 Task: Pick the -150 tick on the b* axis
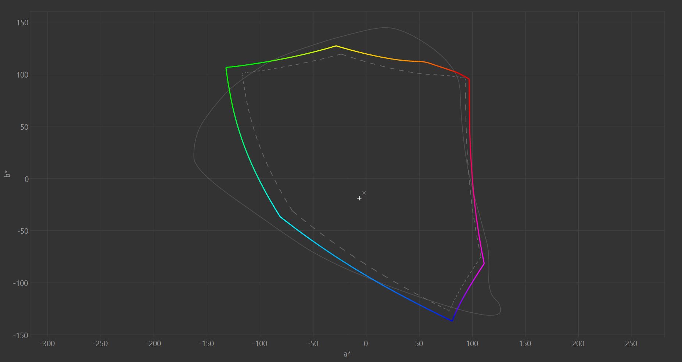click(21, 336)
